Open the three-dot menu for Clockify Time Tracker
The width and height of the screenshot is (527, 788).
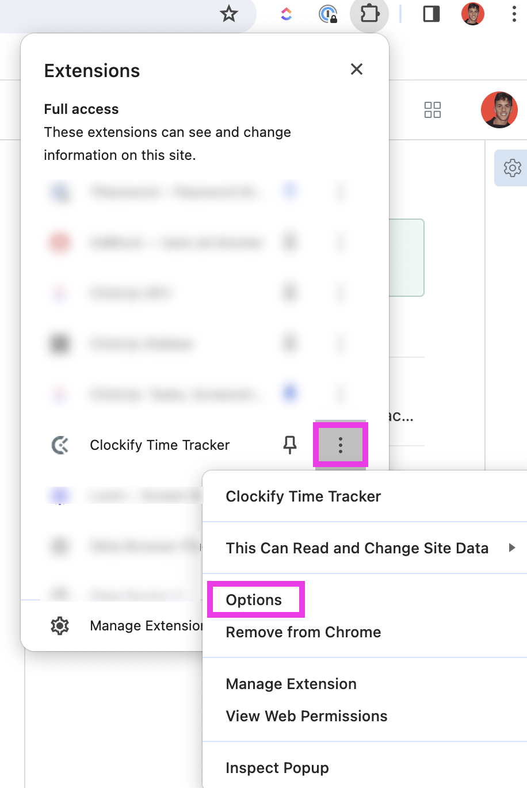click(x=340, y=445)
